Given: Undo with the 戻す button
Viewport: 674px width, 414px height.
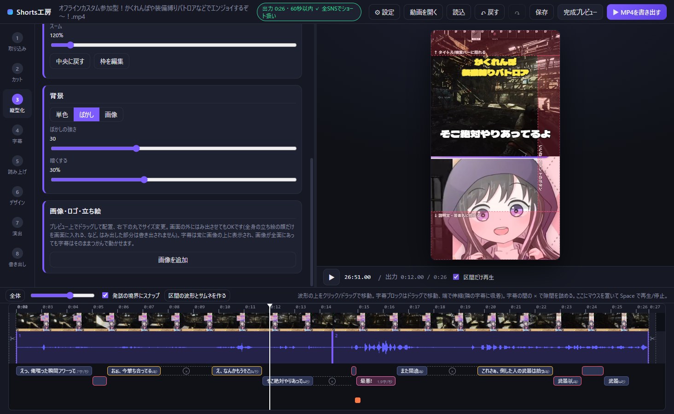Looking at the screenshot, I should (x=490, y=12).
